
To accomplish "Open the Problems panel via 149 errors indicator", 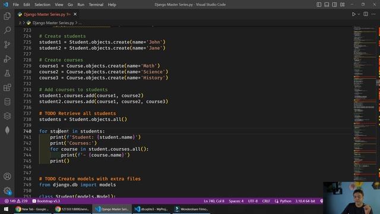I will [x=16, y=201].
